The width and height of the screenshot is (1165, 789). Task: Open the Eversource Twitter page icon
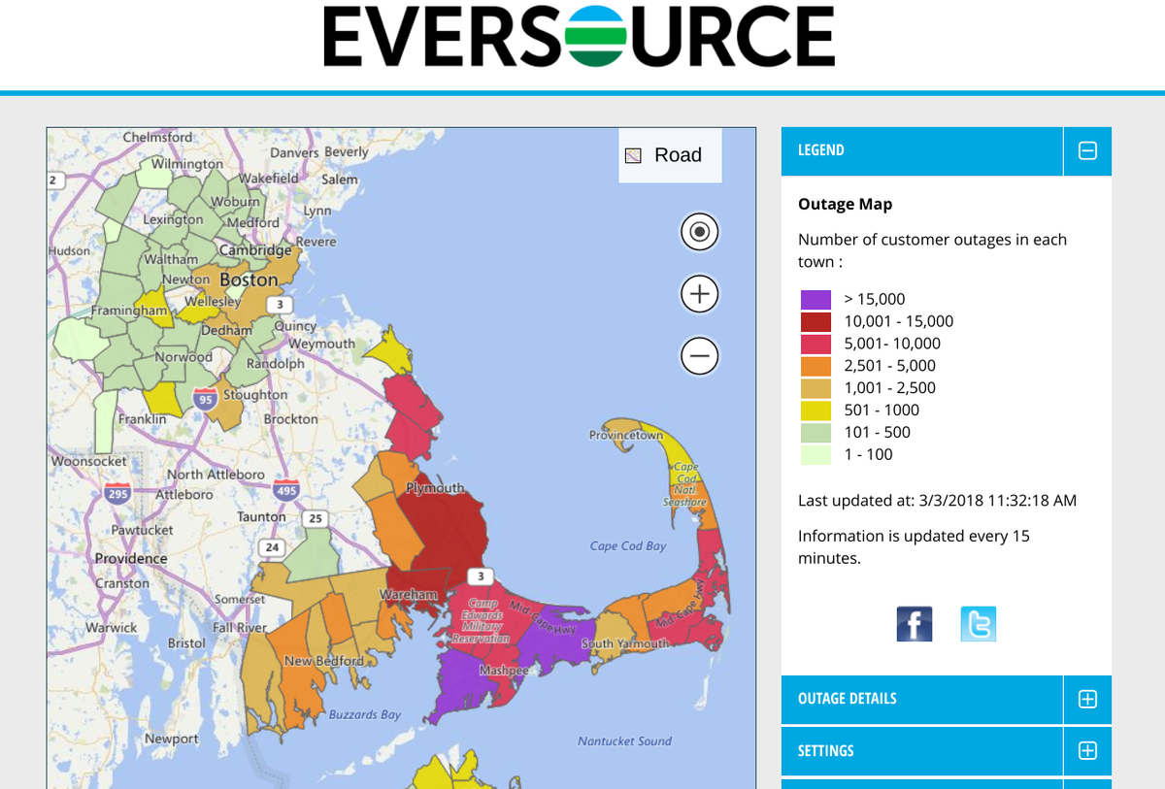pos(978,624)
